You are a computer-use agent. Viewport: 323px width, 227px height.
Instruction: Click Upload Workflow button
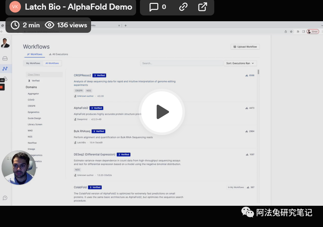[245, 47]
